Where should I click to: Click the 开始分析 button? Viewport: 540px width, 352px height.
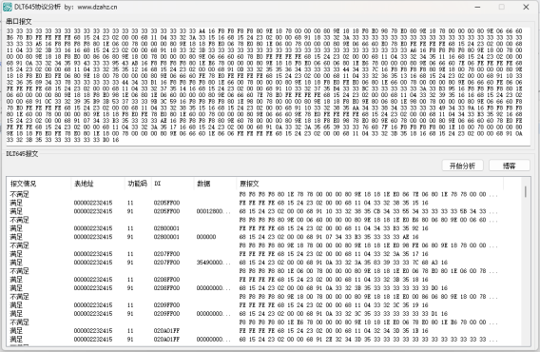point(462,166)
